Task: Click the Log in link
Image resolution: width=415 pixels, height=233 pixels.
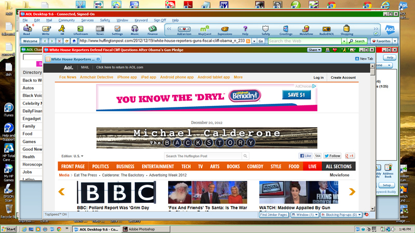Action: pos(319,77)
